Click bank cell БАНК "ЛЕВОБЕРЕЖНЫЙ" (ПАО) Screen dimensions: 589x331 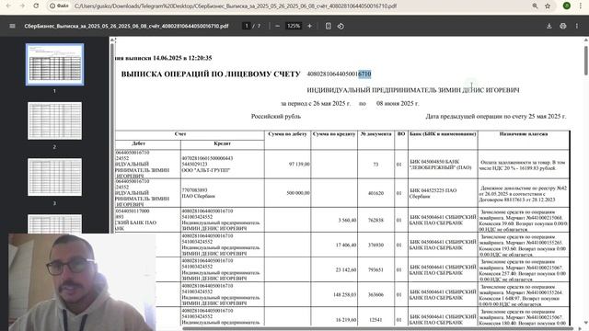click(443, 165)
